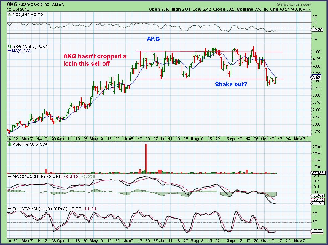This screenshot has height=245, width=328.
Task: Click the 'Open 3.45' value
Action: point(159,10)
